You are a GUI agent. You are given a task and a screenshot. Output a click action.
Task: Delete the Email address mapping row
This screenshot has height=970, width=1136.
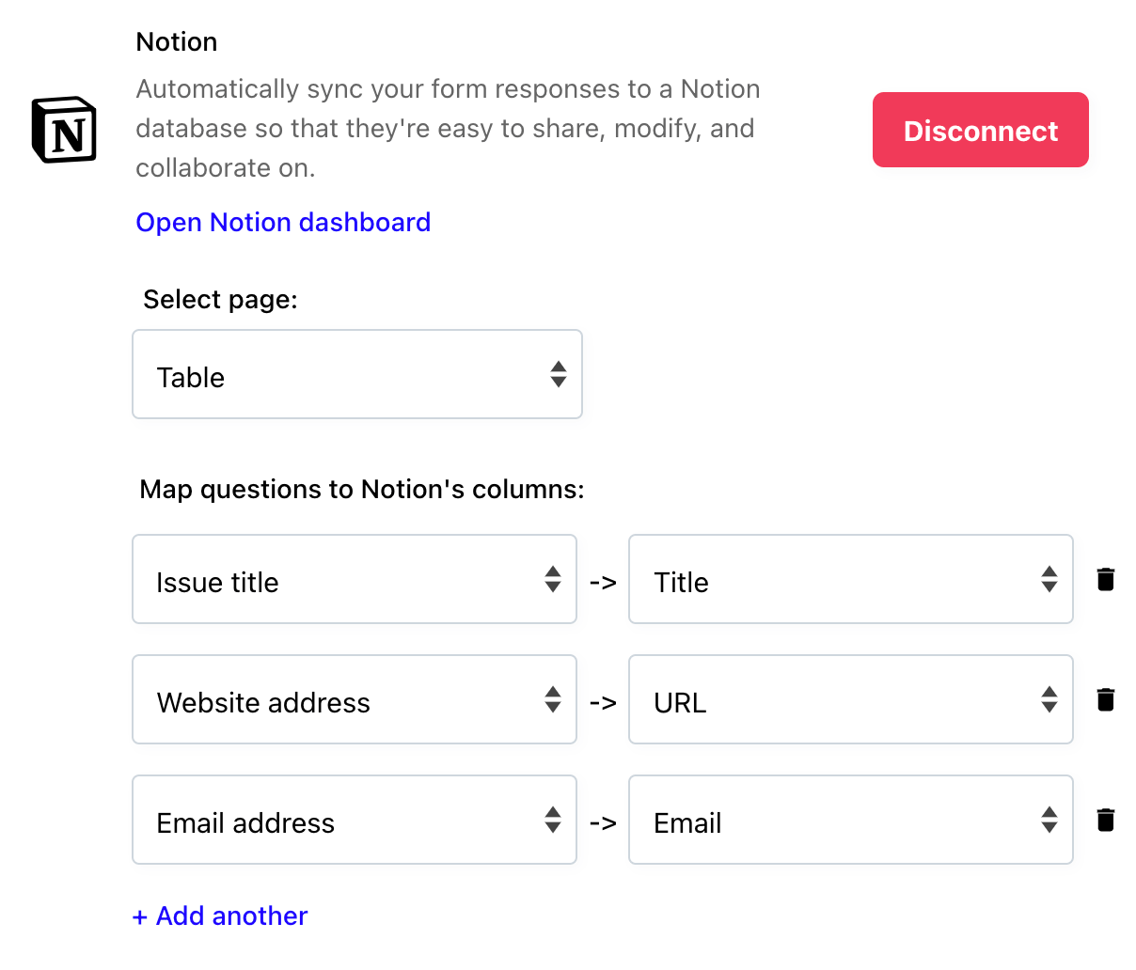[x=1106, y=820]
